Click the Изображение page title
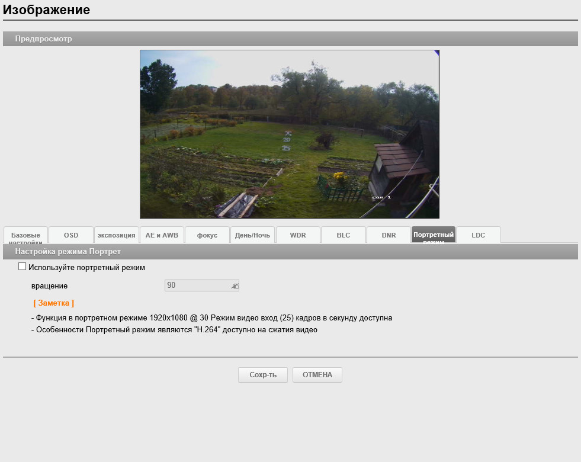Screen dimensions: 581x462 click(x=46, y=9)
